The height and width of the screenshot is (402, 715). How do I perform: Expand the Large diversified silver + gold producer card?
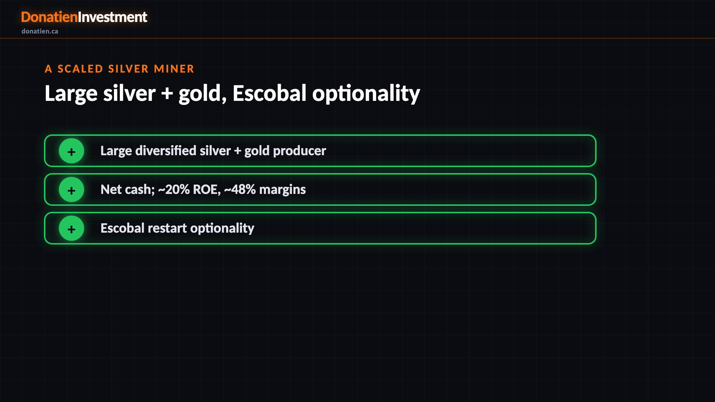(320, 151)
